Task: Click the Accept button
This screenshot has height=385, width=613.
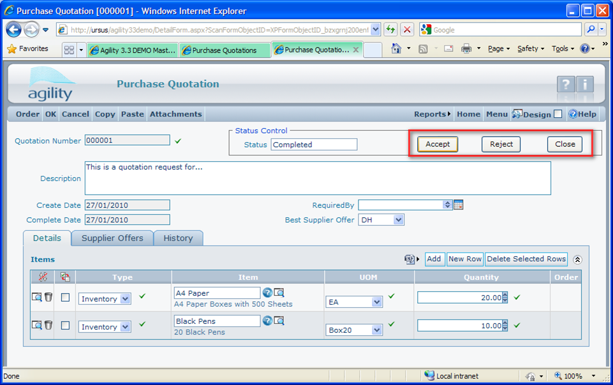Action: tap(438, 144)
